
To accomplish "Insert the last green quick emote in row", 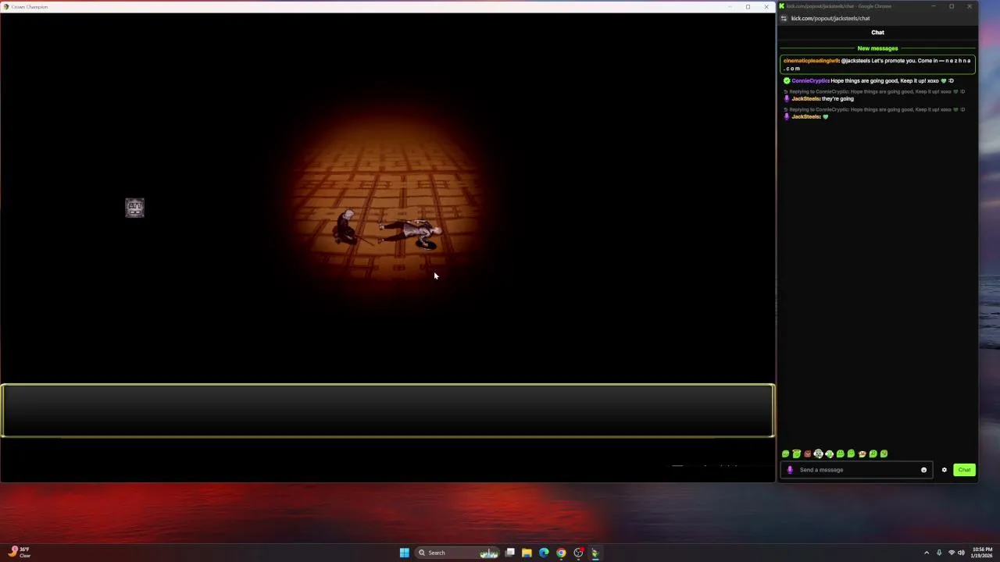I will pos(884,454).
